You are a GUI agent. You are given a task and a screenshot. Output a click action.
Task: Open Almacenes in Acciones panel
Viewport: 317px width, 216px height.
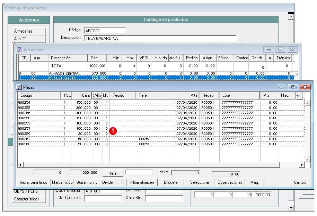(x=28, y=31)
